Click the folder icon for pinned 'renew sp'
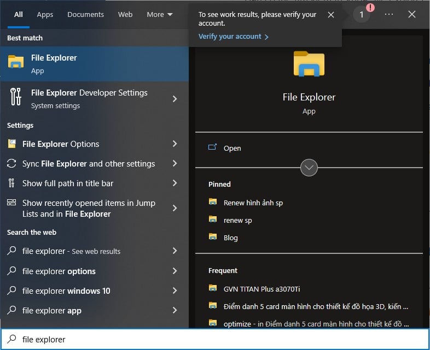This screenshot has width=430, height=350. pyautogui.click(x=213, y=220)
